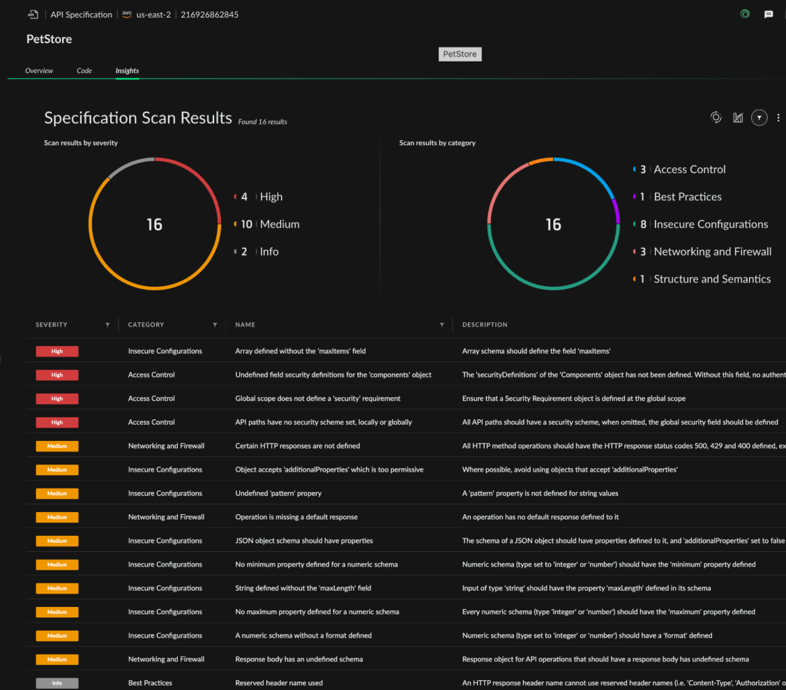Open the Severity column filter dropdown

point(107,325)
